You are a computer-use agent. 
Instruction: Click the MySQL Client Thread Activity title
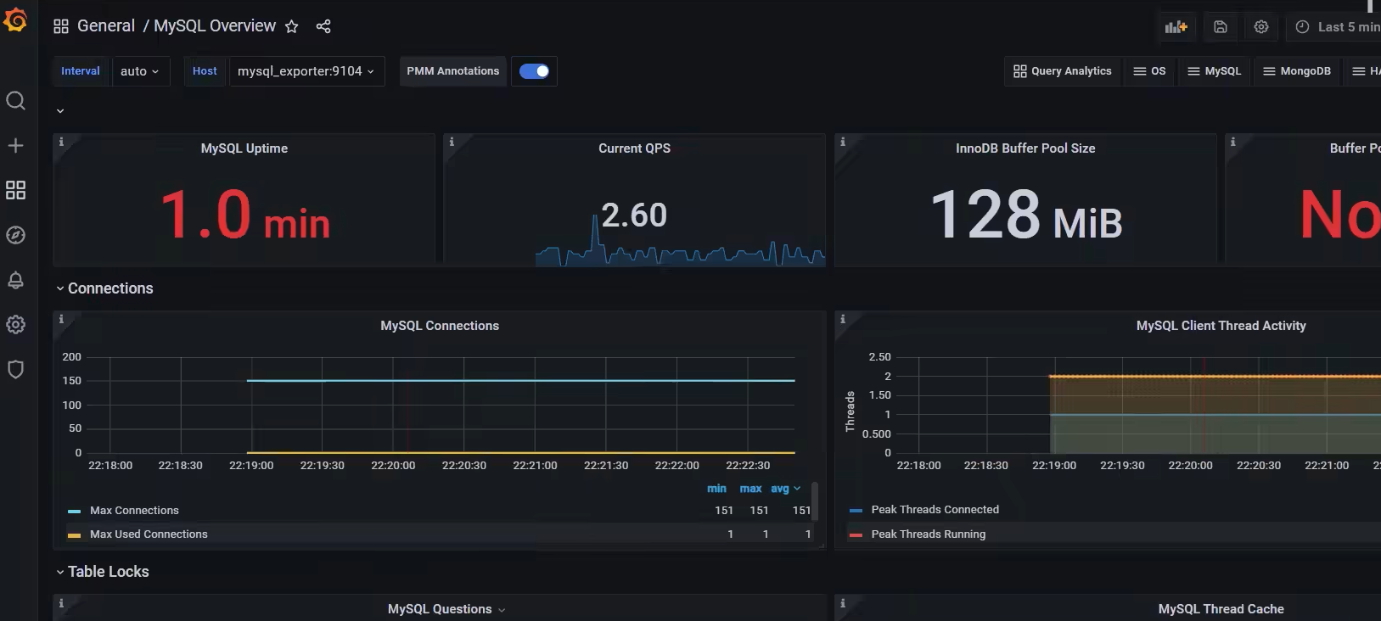coord(1221,326)
